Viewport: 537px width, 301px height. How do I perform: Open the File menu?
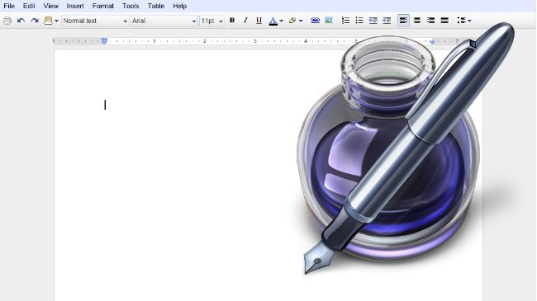9,6
